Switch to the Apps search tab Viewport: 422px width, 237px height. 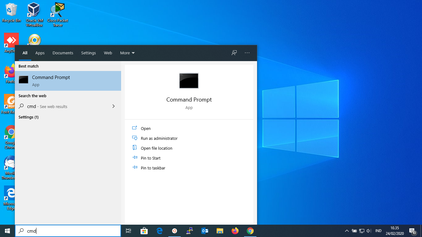click(40, 53)
